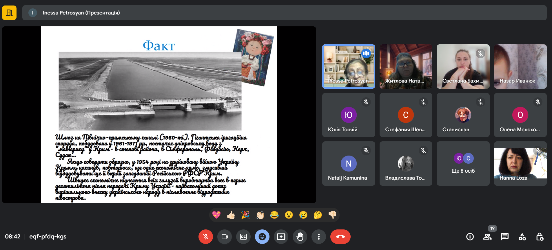
Task: Leave the call with red hang-up button
Action: point(340,237)
